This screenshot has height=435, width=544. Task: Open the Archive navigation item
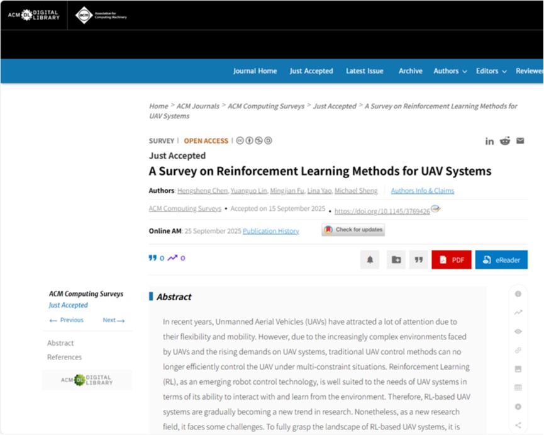pos(410,71)
